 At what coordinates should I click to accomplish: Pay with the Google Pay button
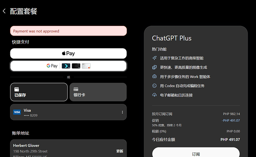click(68, 66)
